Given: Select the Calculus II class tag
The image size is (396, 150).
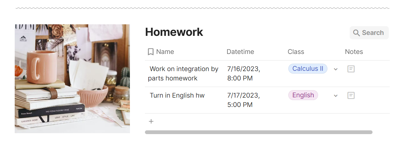Looking at the screenshot, I should 307,69.
